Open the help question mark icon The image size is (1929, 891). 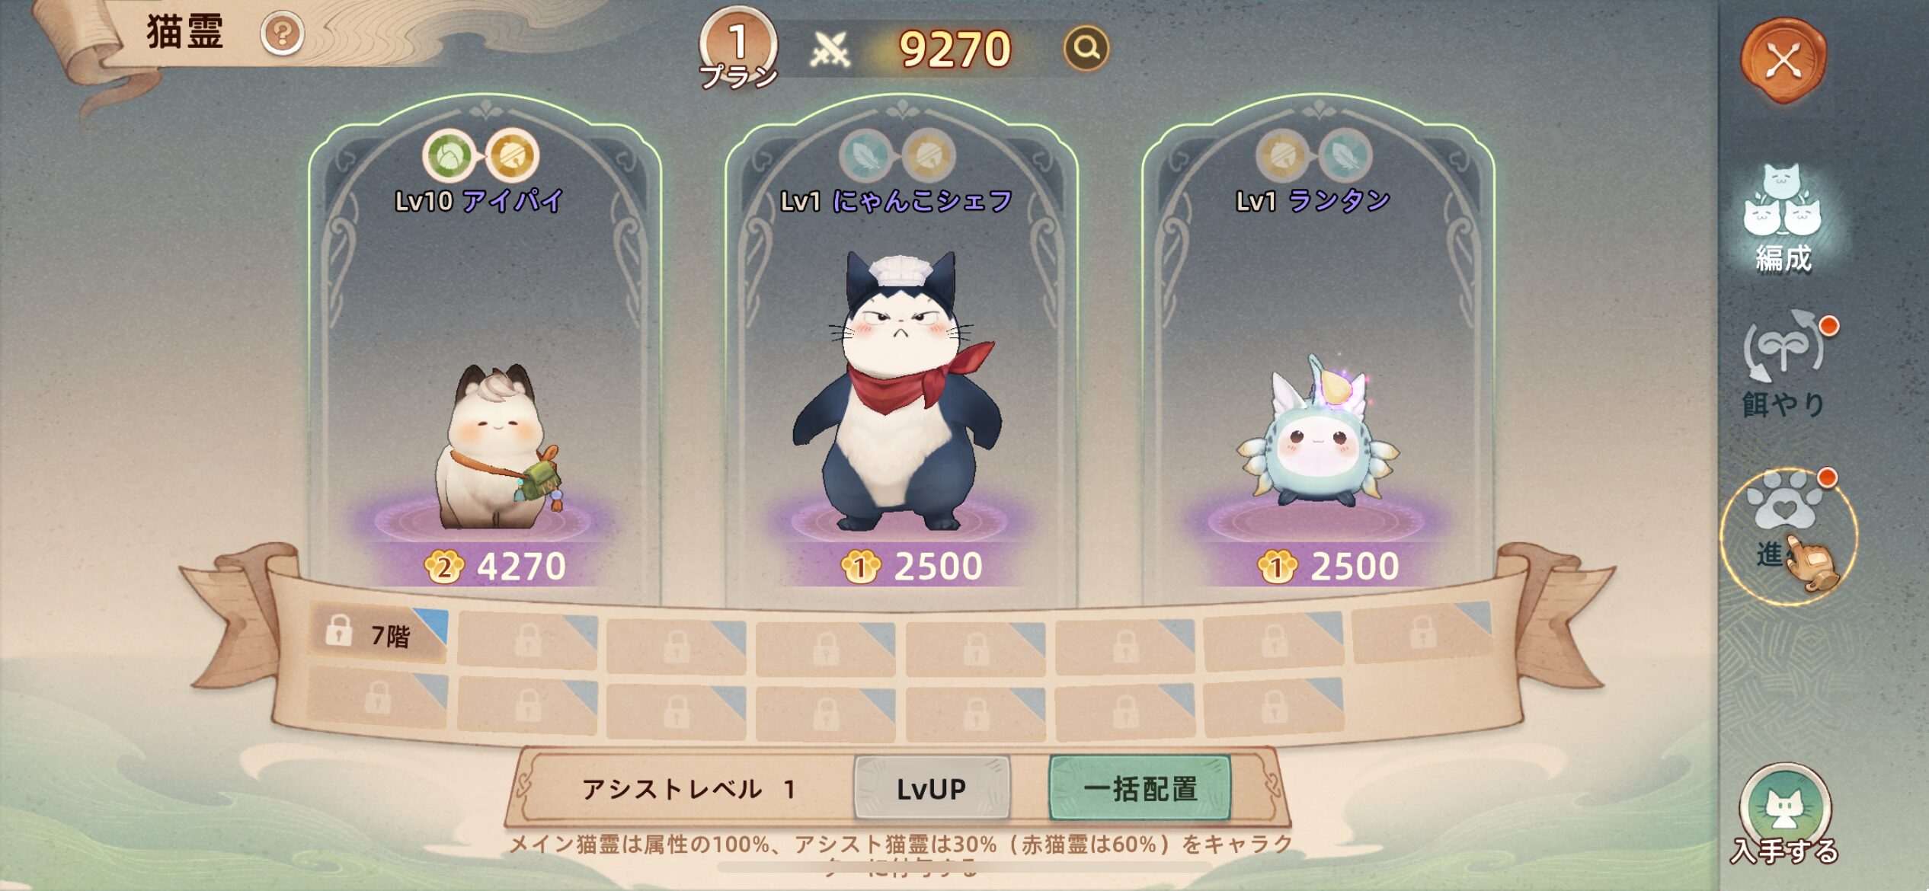pyautogui.click(x=282, y=34)
